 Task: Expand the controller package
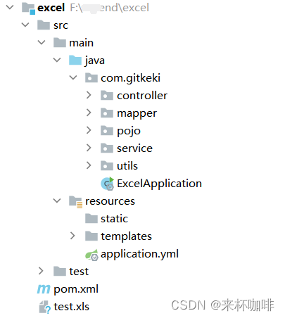coord(89,95)
